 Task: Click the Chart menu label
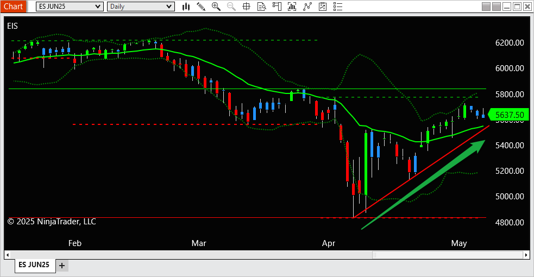[x=13, y=7]
